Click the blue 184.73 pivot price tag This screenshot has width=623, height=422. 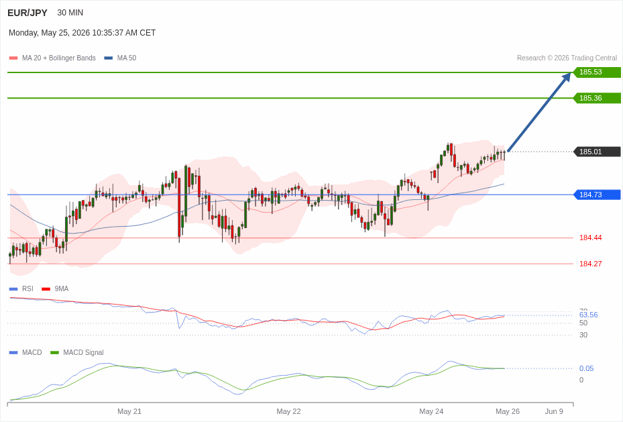click(597, 195)
